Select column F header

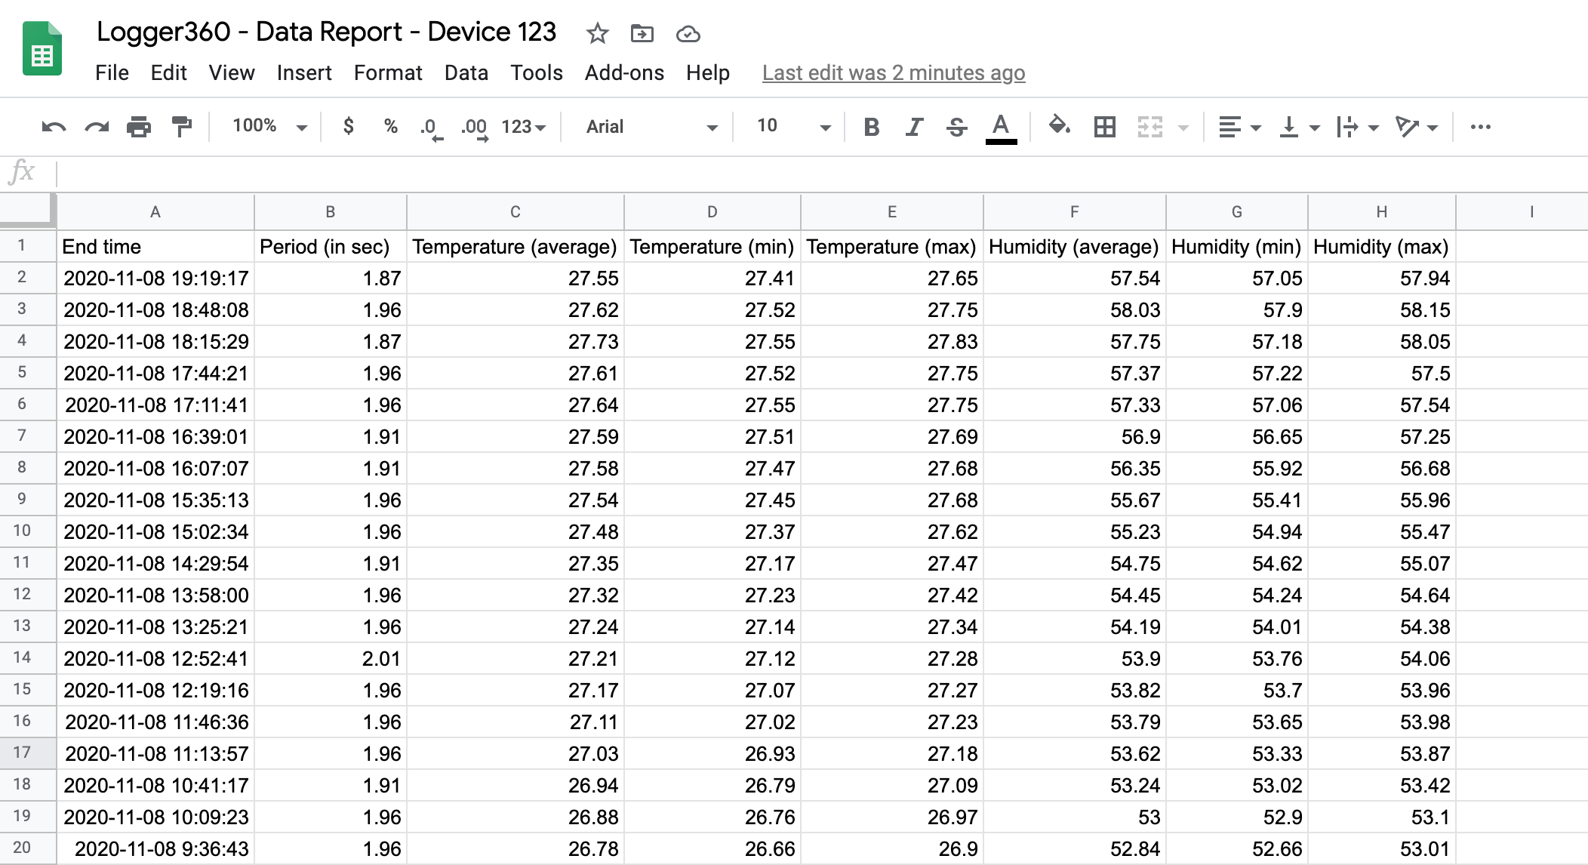pos(1075,212)
